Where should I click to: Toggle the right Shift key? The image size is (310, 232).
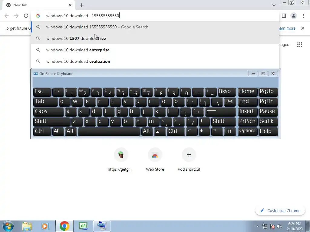coord(223,121)
